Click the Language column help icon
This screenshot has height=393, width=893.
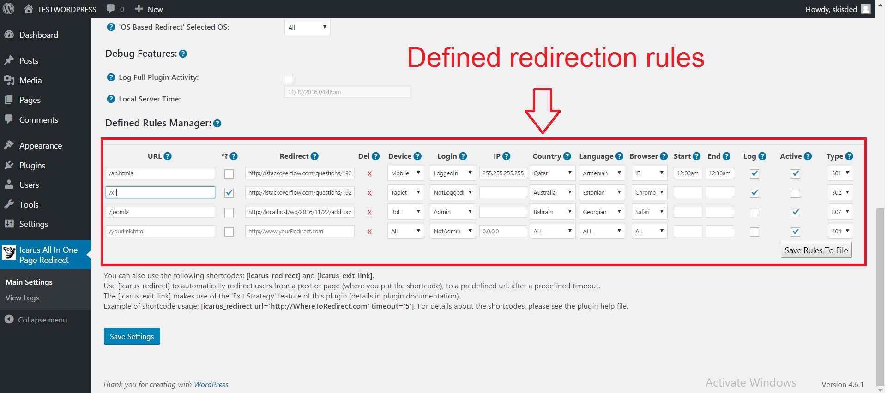619,156
